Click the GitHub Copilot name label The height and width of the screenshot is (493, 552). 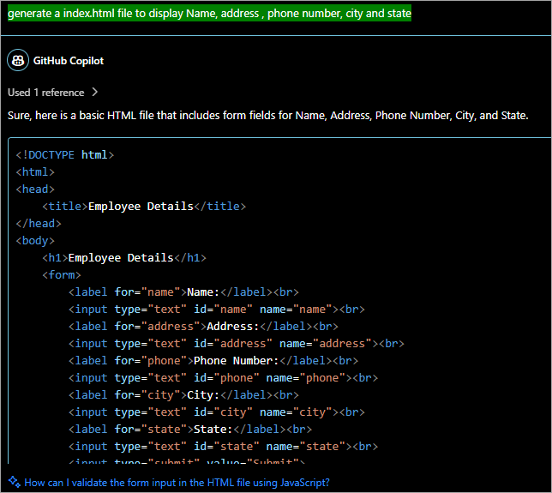coord(69,61)
